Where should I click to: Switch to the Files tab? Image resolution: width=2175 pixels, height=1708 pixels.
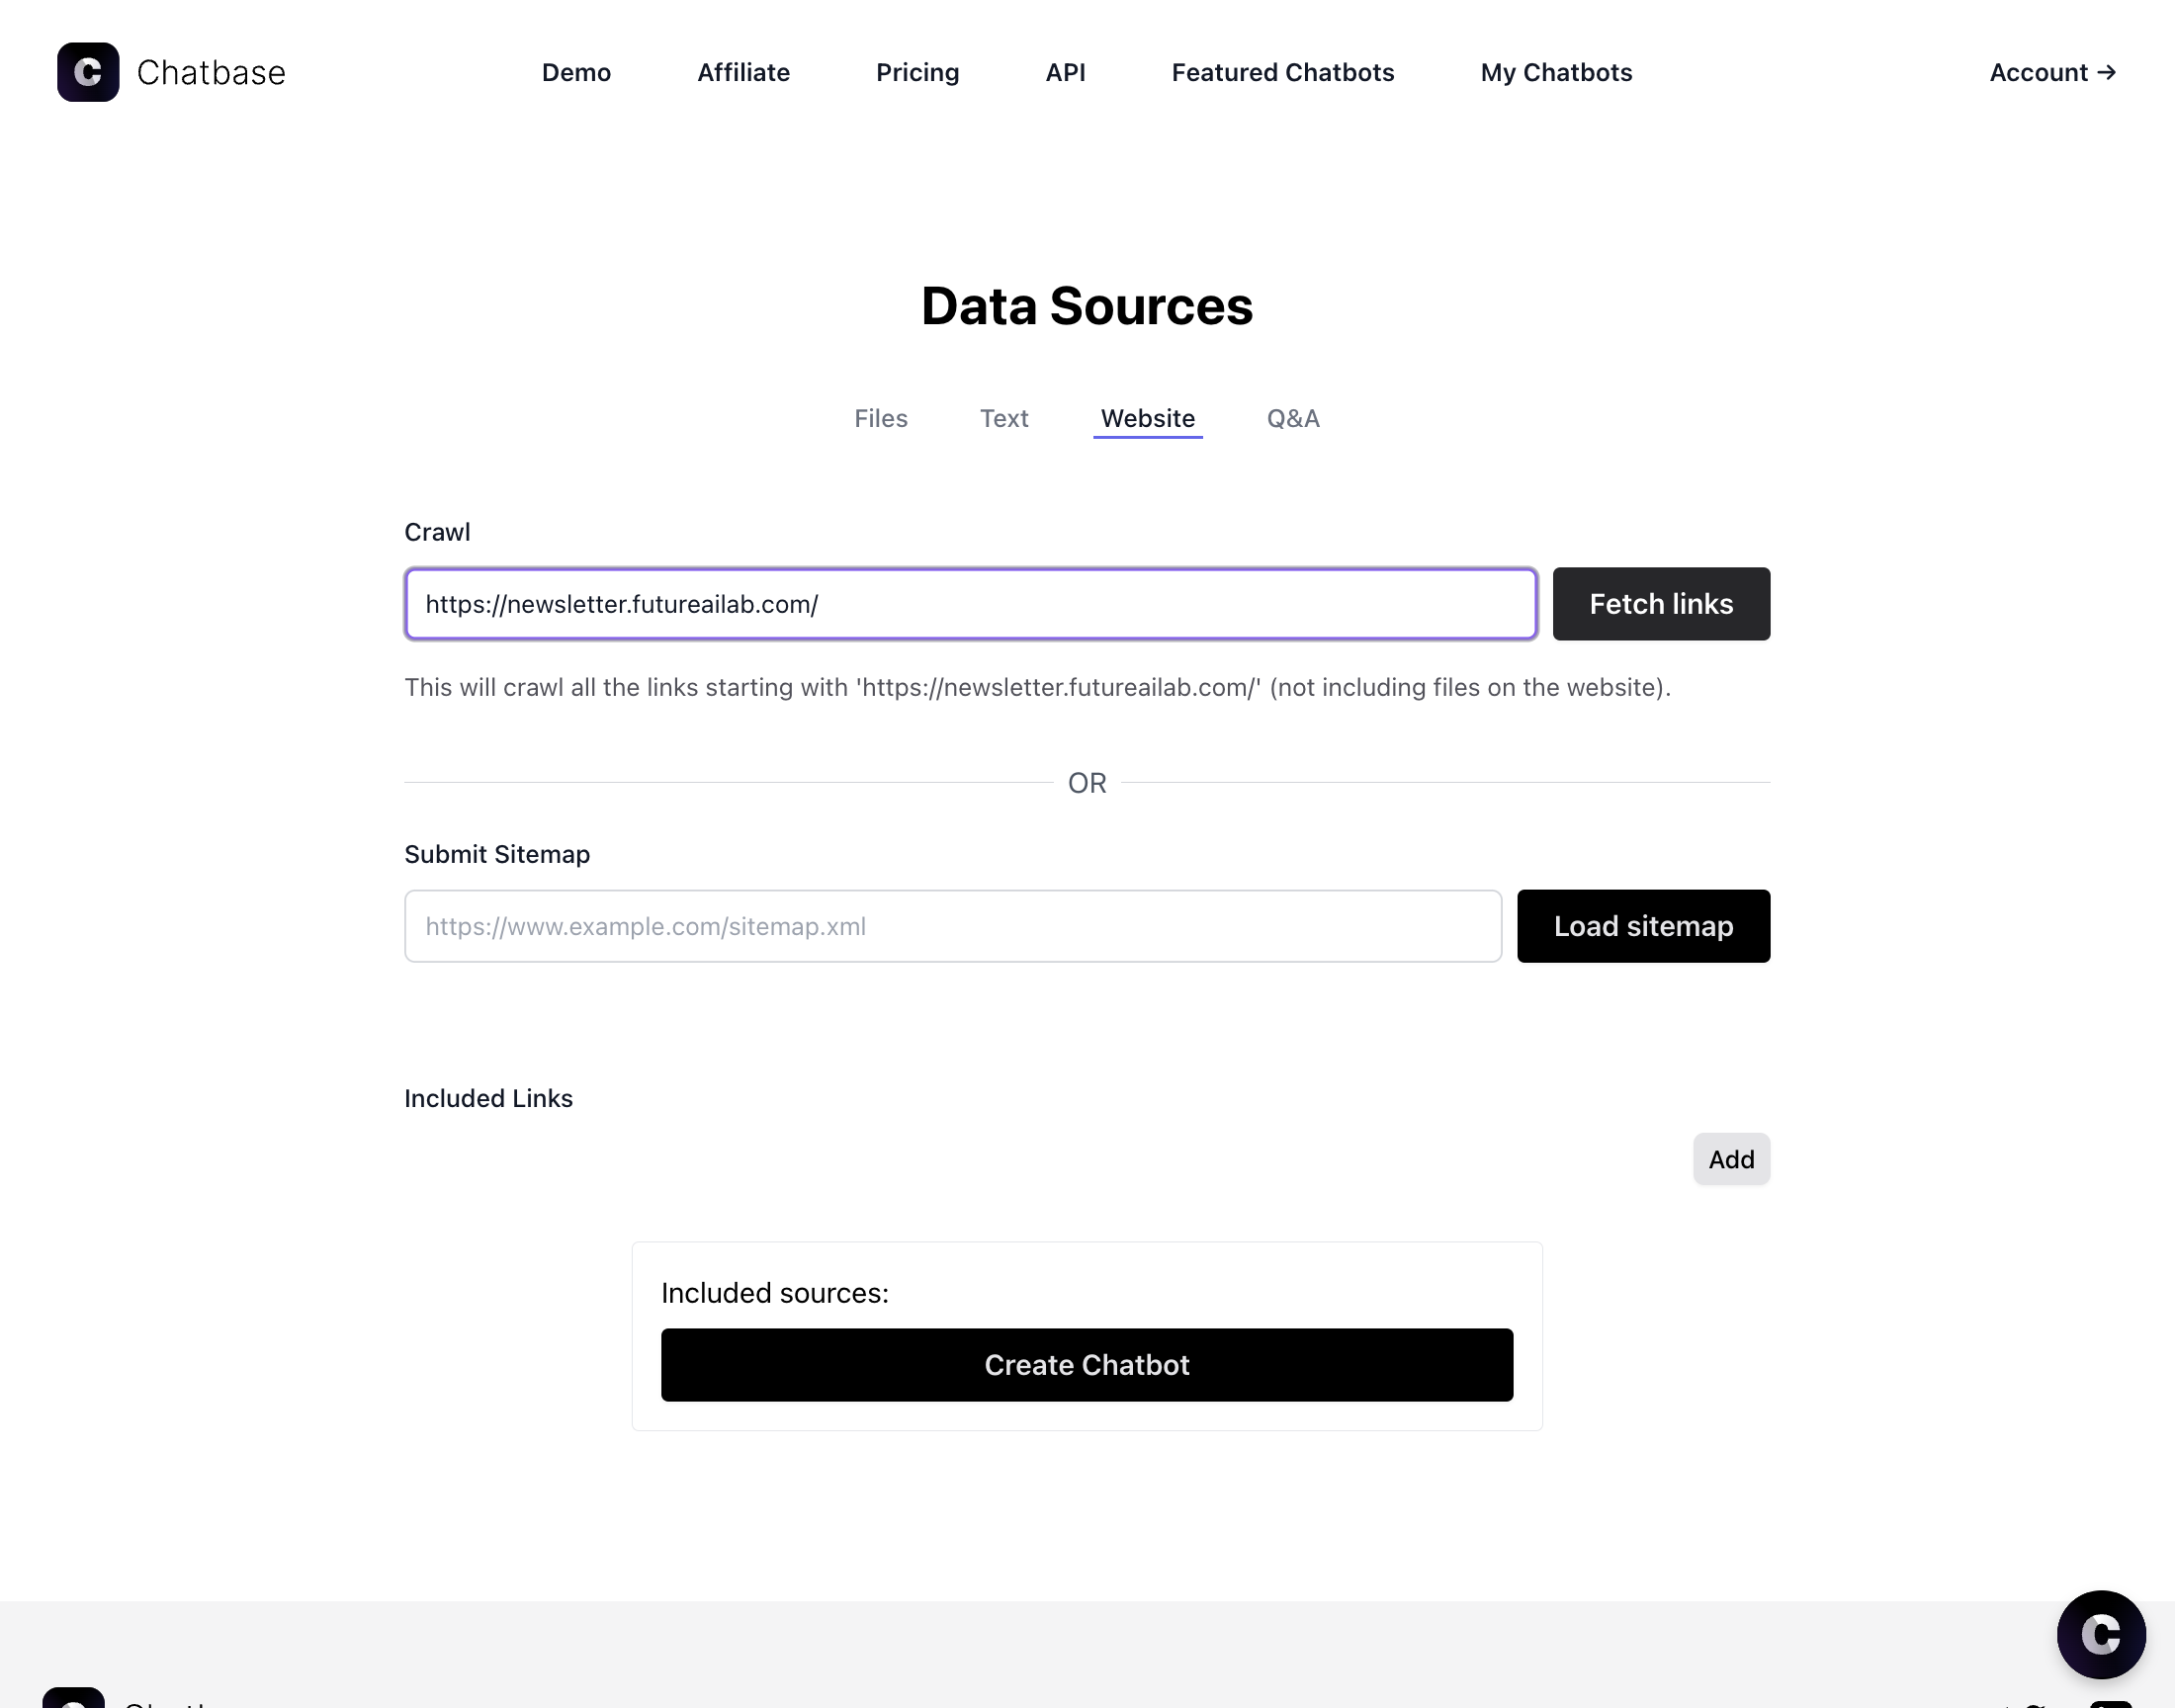tap(880, 418)
